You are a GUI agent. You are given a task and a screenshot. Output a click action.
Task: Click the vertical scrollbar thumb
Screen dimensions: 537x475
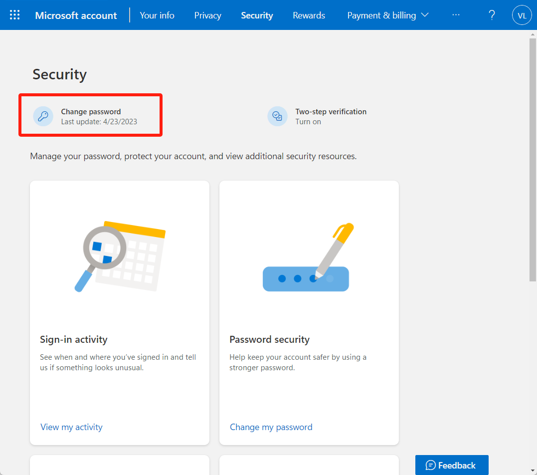(532, 160)
